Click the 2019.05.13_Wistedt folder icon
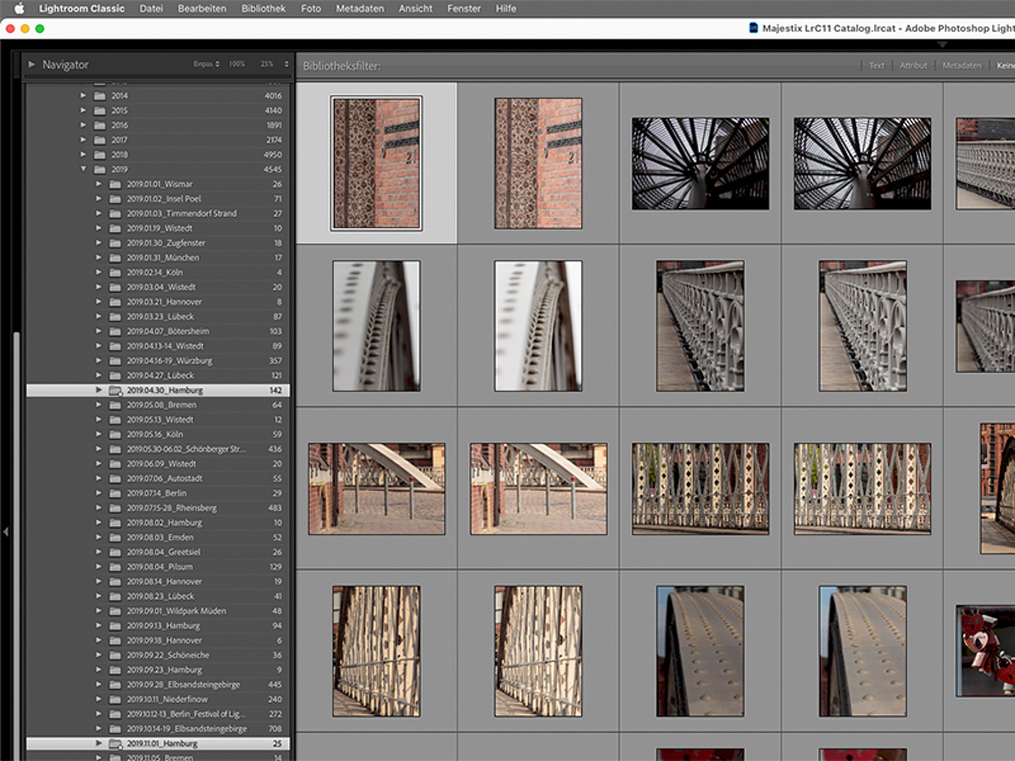This screenshot has width=1015, height=761. (x=115, y=420)
